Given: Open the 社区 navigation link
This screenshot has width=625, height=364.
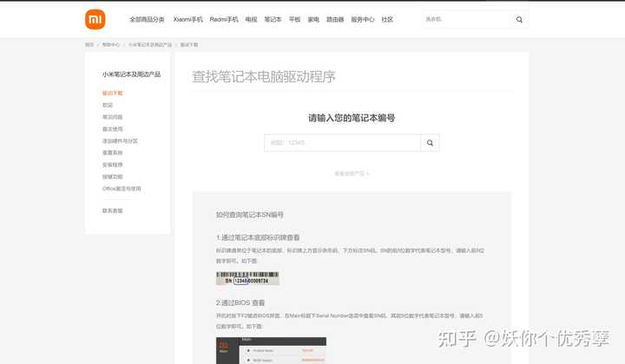Looking at the screenshot, I should [x=387, y=19].
